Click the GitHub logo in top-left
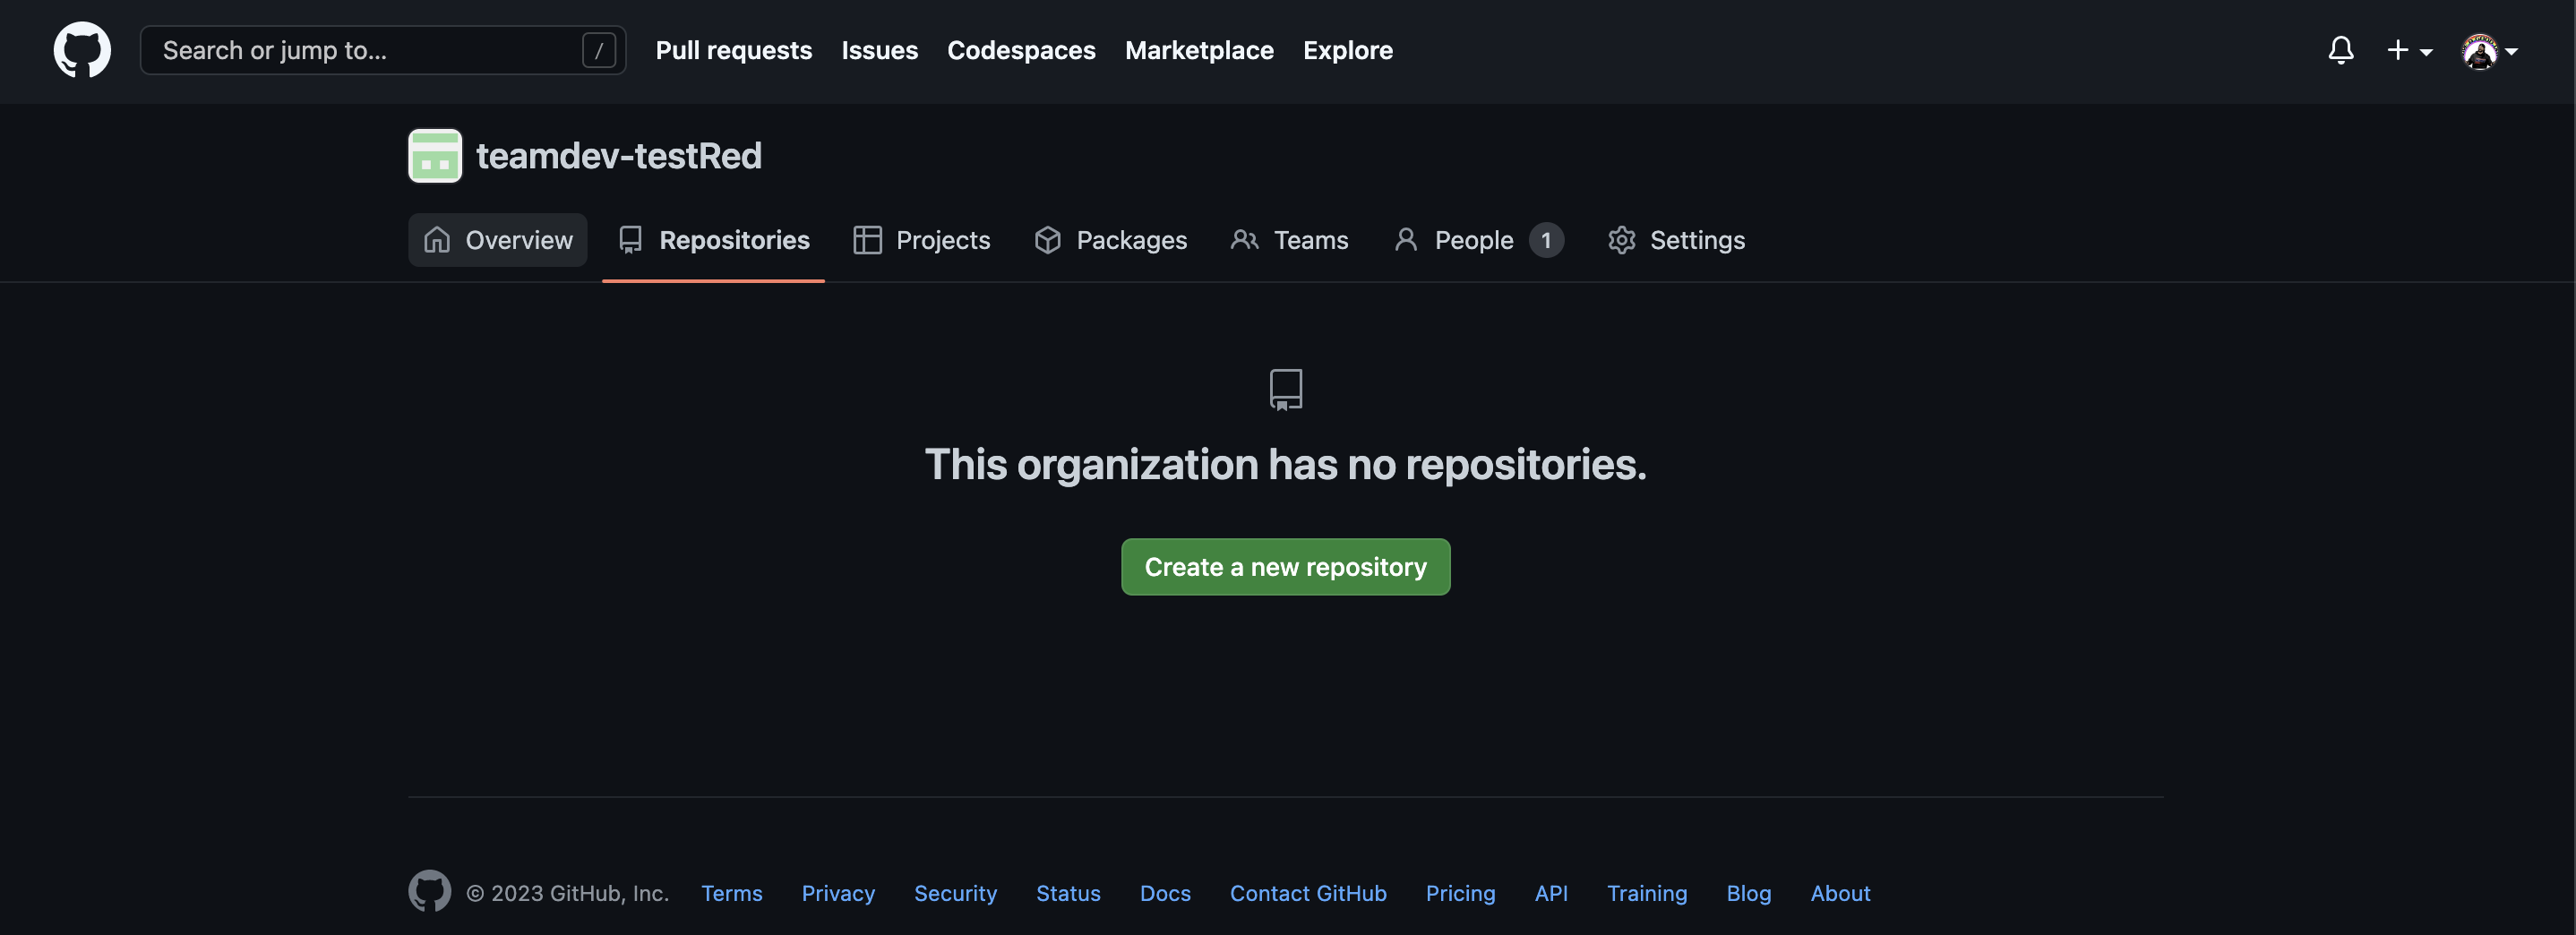Viewport: 2576px width, 935px height. 81,49
